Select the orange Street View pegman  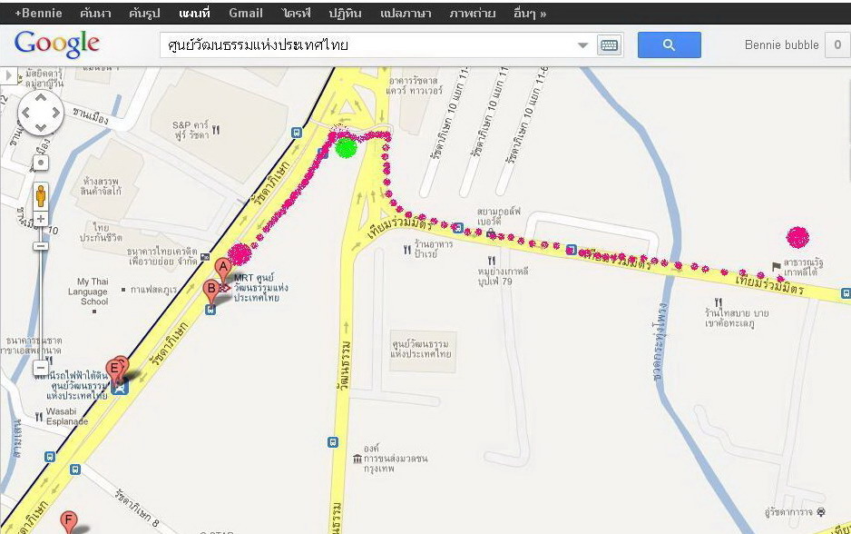tap(40, 195)
